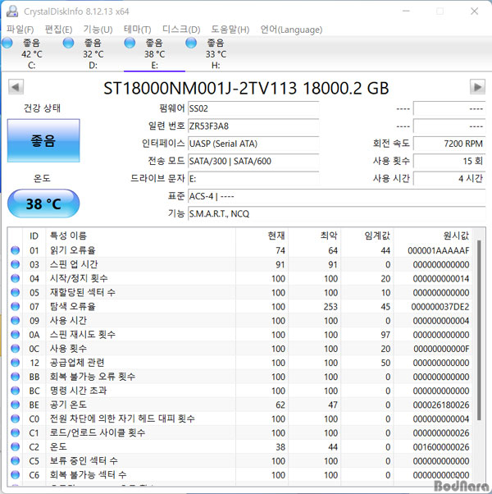Screen dimensions: 492x494
Task: Switch to disk C: at 42 °C
Action: coord(31,54)
